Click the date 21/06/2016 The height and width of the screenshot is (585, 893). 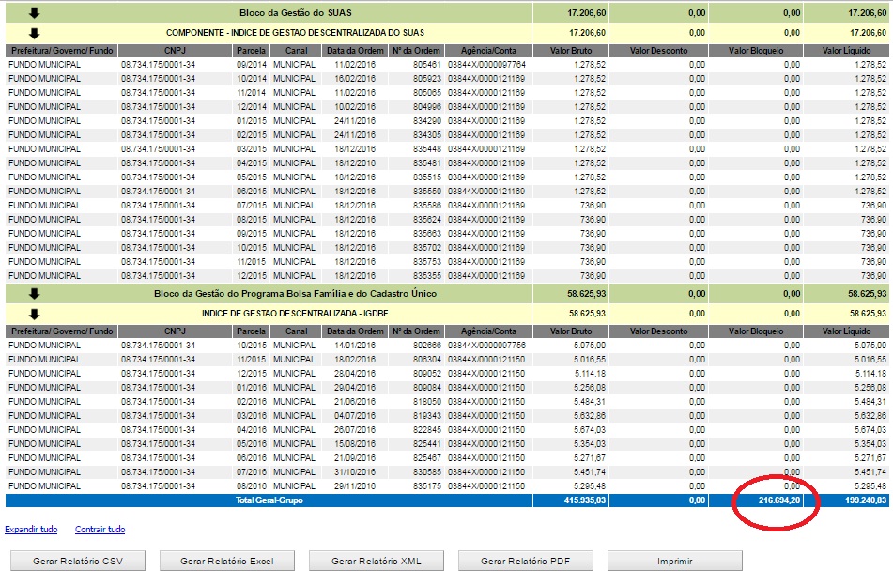click(x=355, y=402)
